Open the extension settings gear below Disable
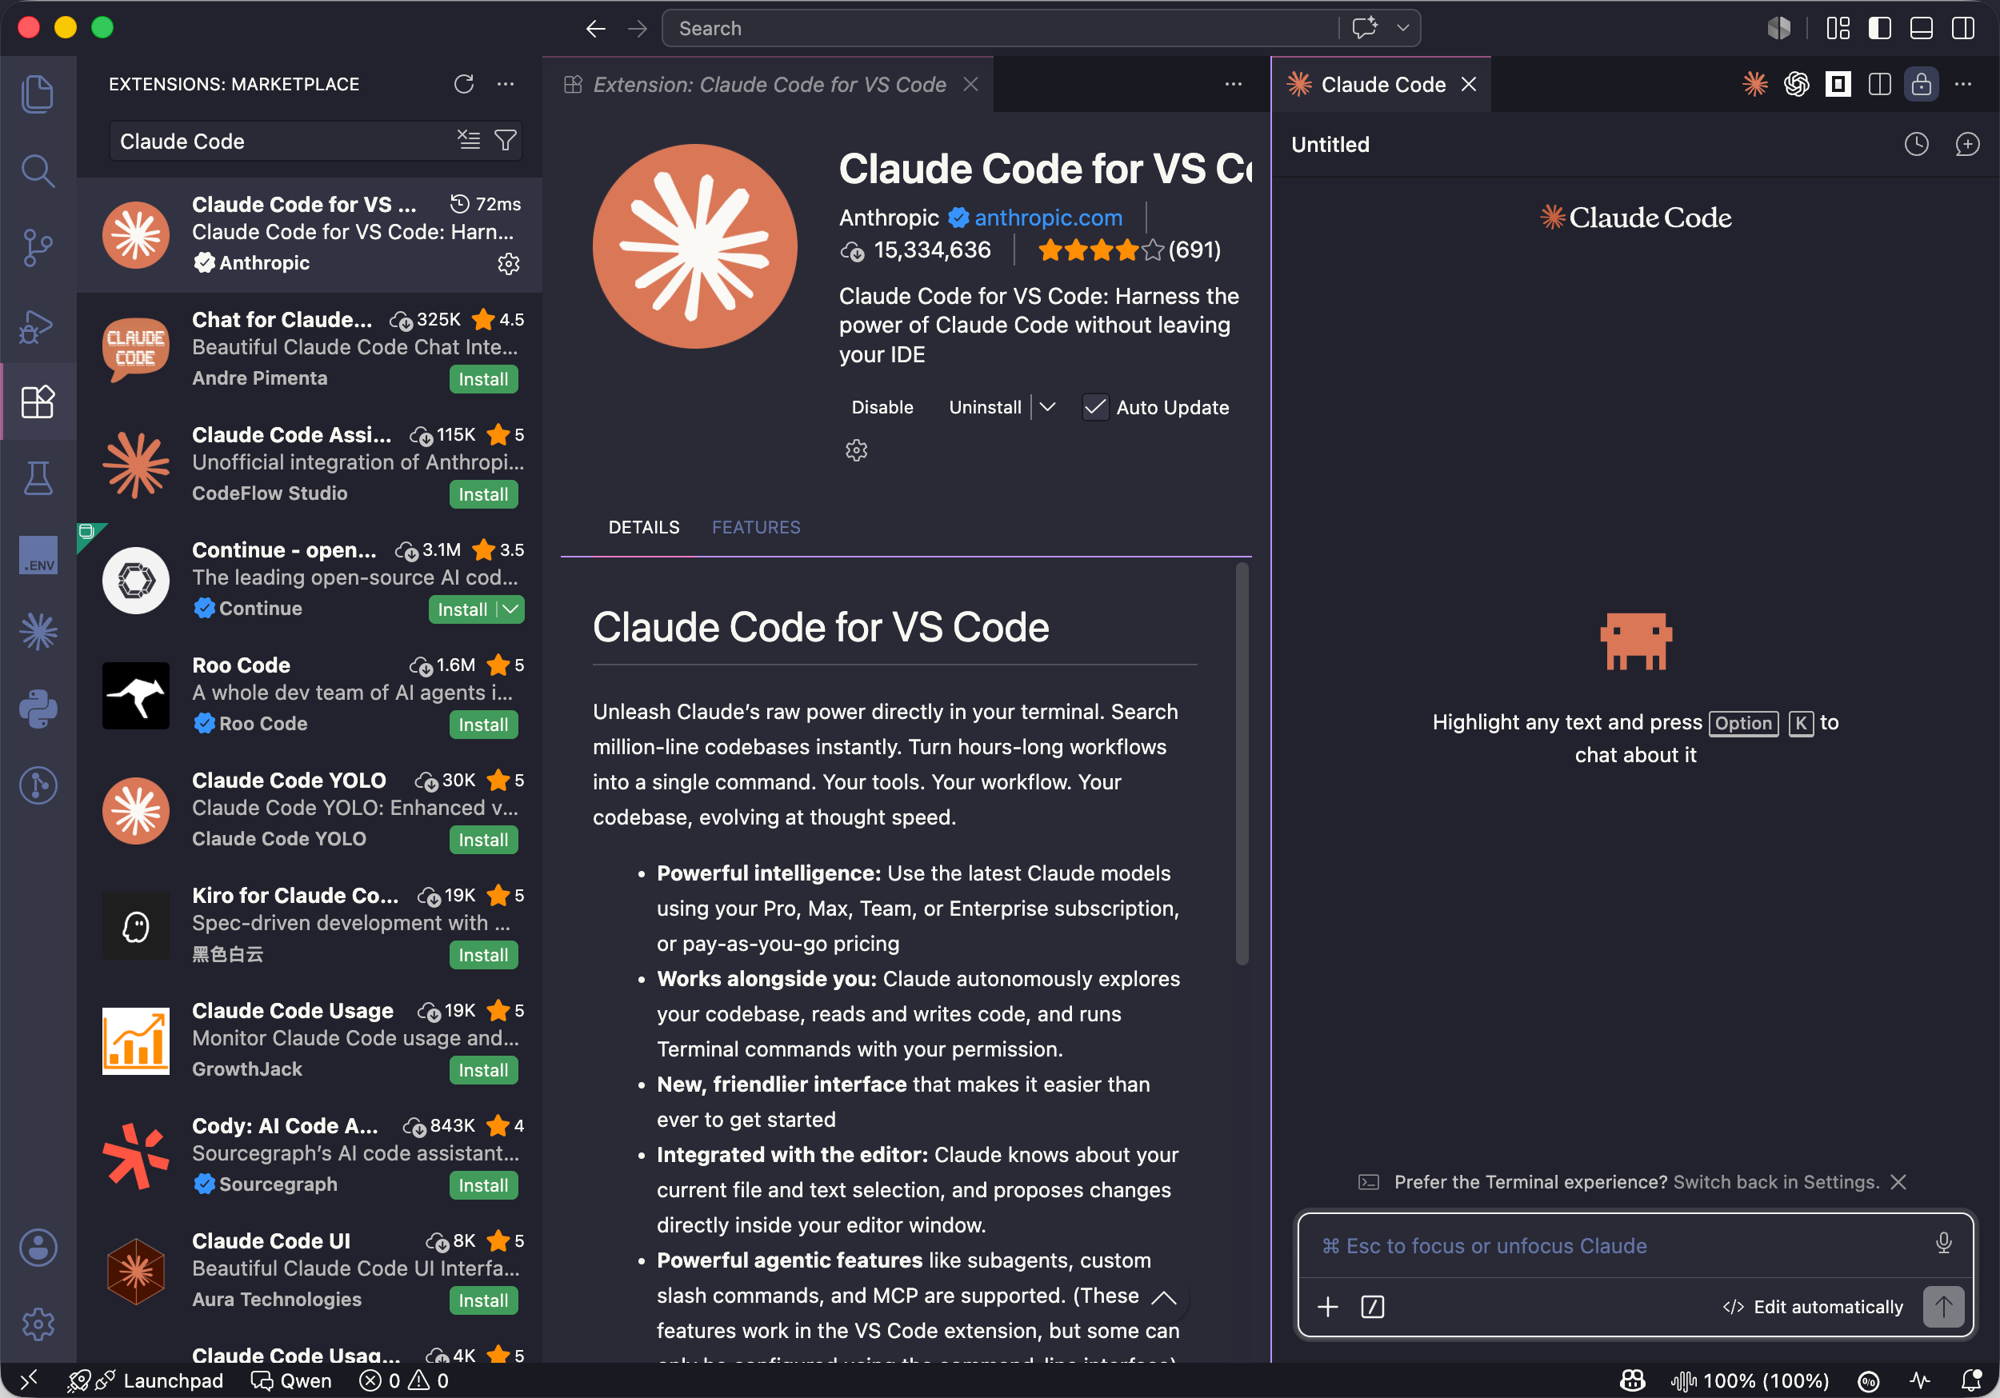 coord(856,450)
